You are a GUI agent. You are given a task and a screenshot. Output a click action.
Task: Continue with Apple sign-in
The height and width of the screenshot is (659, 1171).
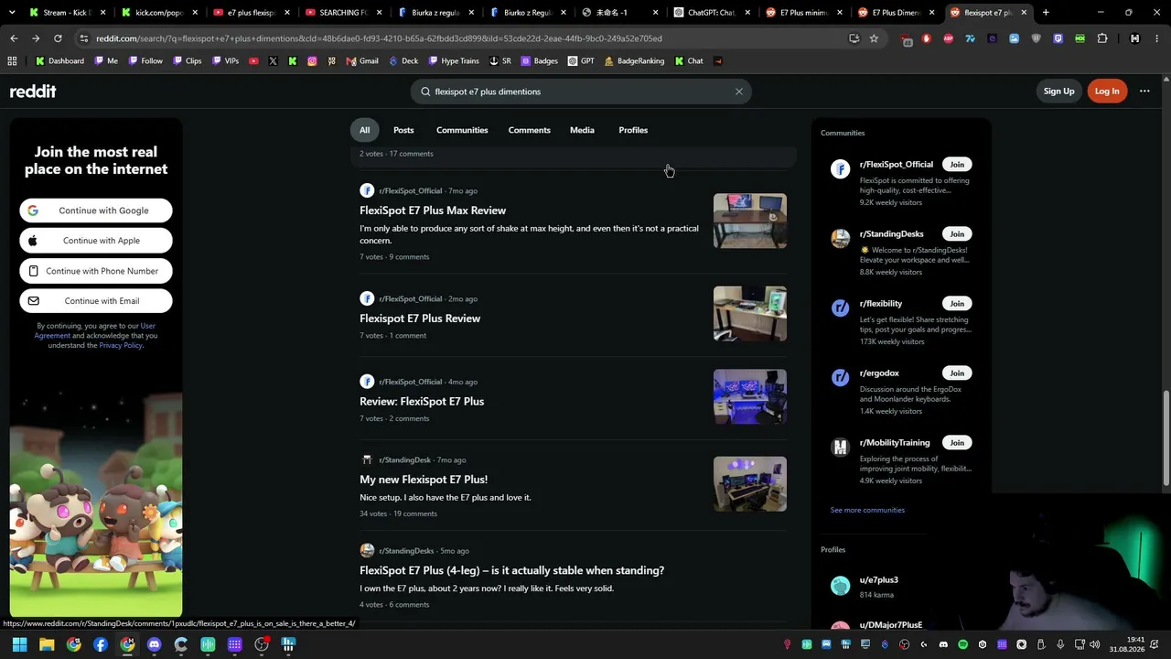[96, 241]
